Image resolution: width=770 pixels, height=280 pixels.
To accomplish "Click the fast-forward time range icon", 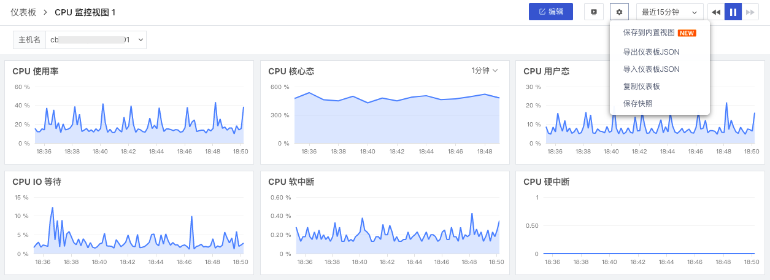I will [750, 12].
